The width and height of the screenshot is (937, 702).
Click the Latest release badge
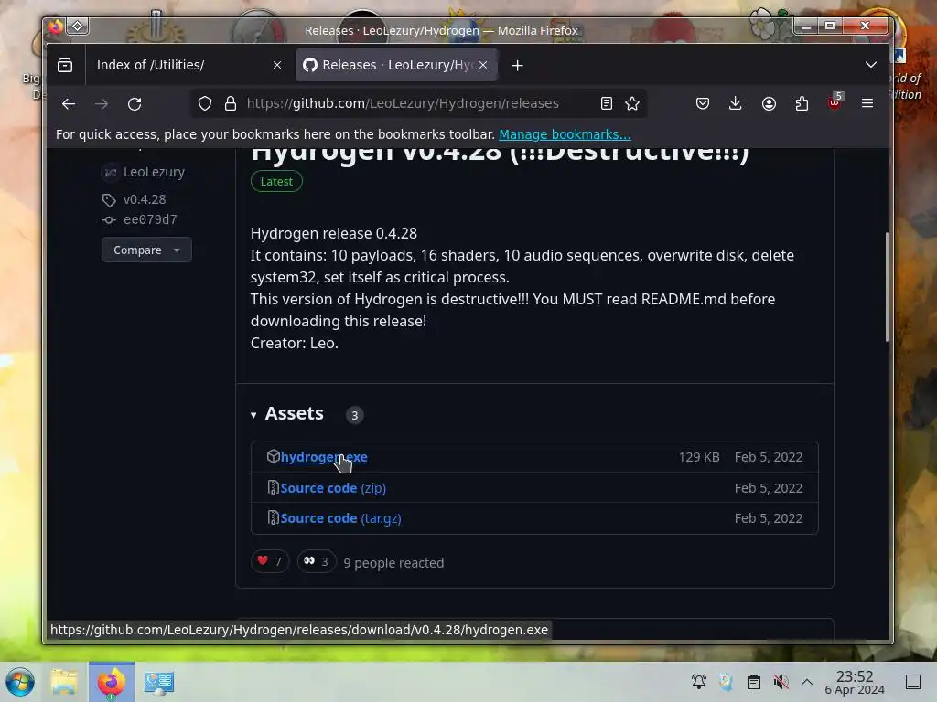point(276,182)
